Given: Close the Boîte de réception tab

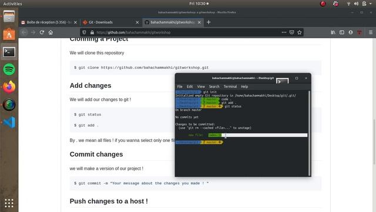Looking at the screenshot, I should pos(75,22).
